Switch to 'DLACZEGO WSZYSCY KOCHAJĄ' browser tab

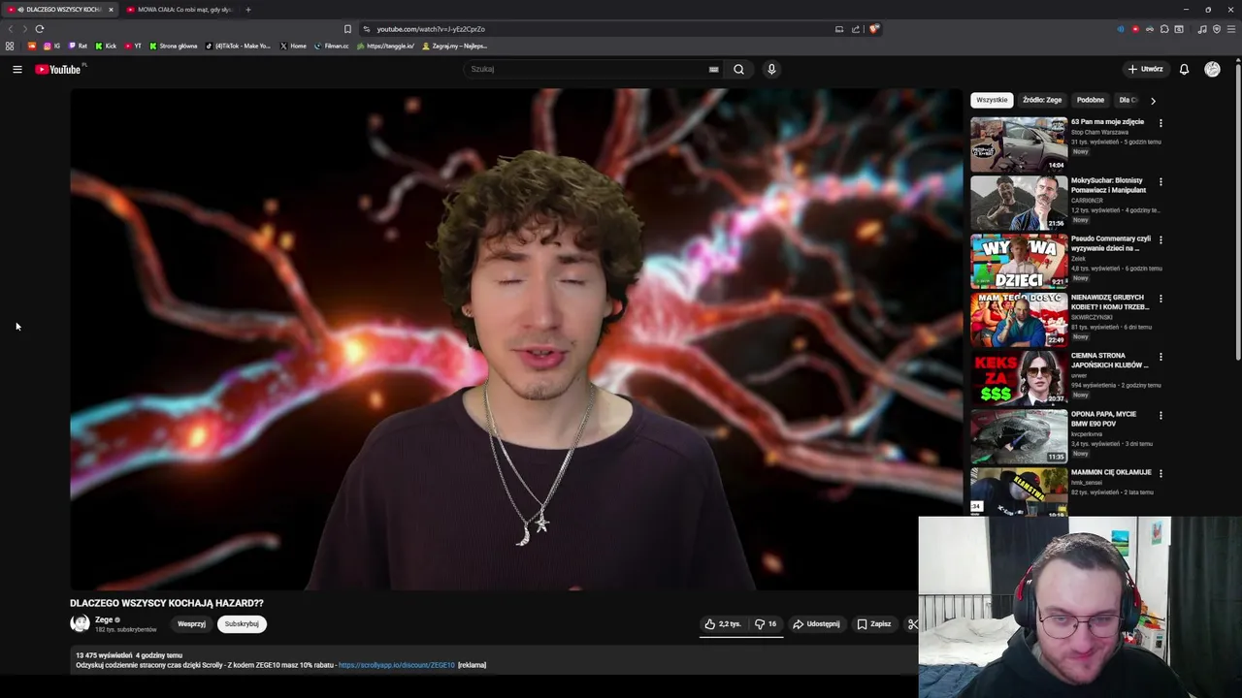[x=60, y=10]
